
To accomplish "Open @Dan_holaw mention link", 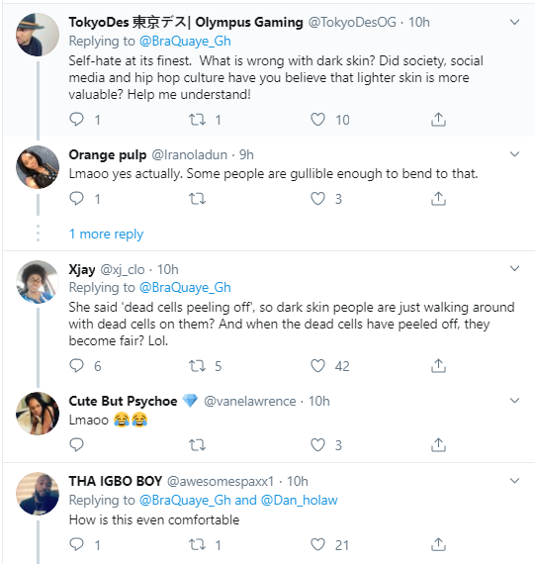I will [299, 500].
